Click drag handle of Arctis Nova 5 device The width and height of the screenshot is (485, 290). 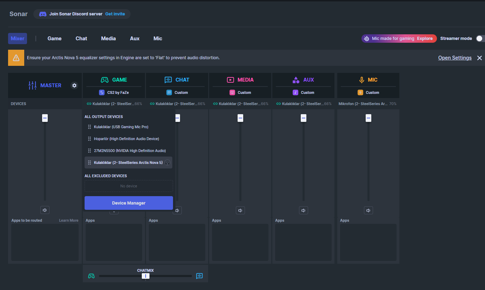tap(89, 163)
